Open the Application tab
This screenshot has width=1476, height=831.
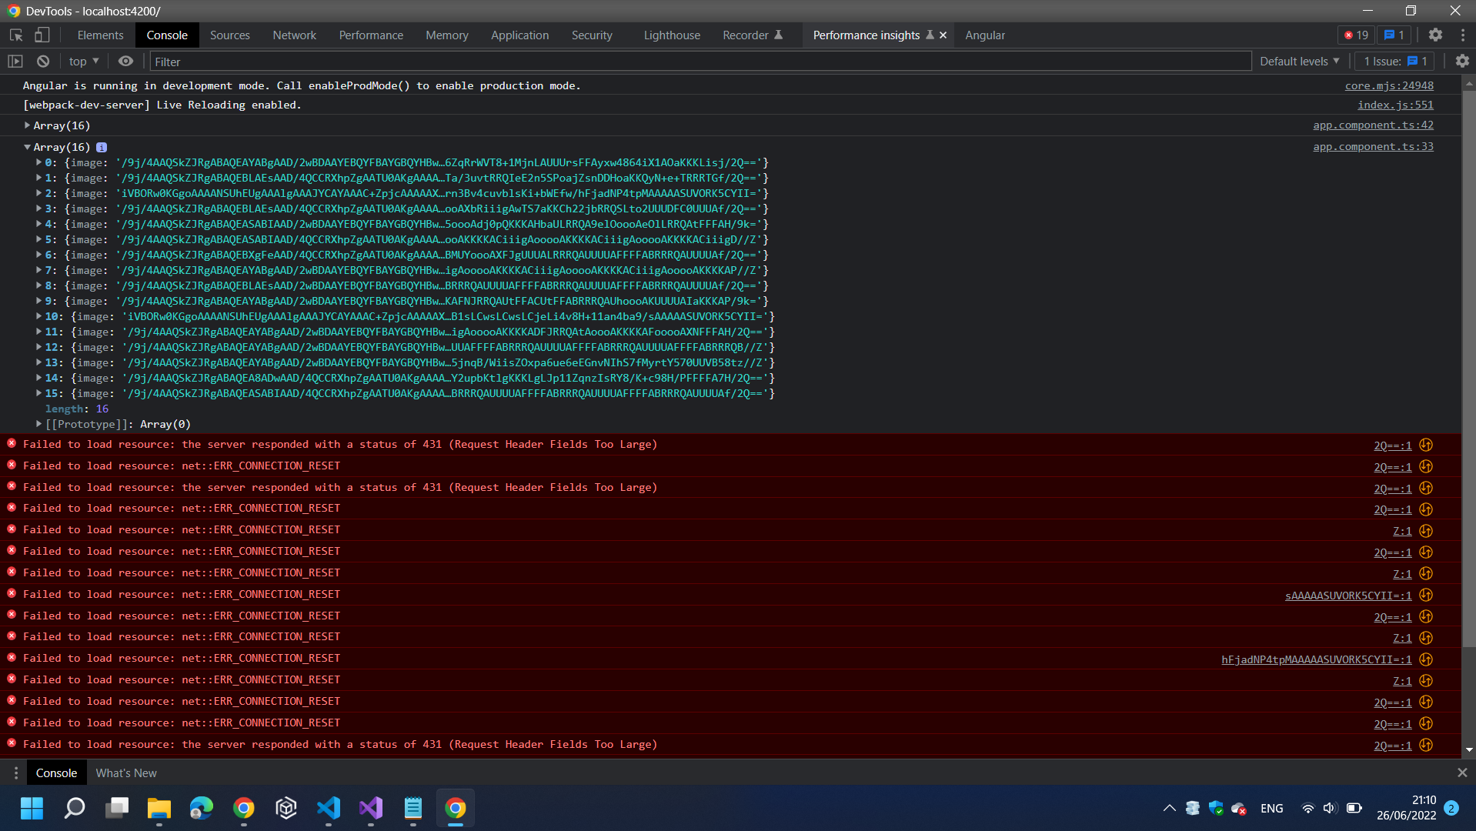[x=519, y=35]
